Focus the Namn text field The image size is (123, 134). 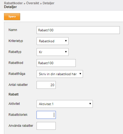click(78, 30)
